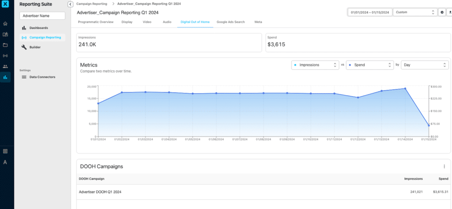Image resolution: width=452 pixels, height=209 pixels.
Task: Click the home icon in the left rail
Action: tap(5, 23)
